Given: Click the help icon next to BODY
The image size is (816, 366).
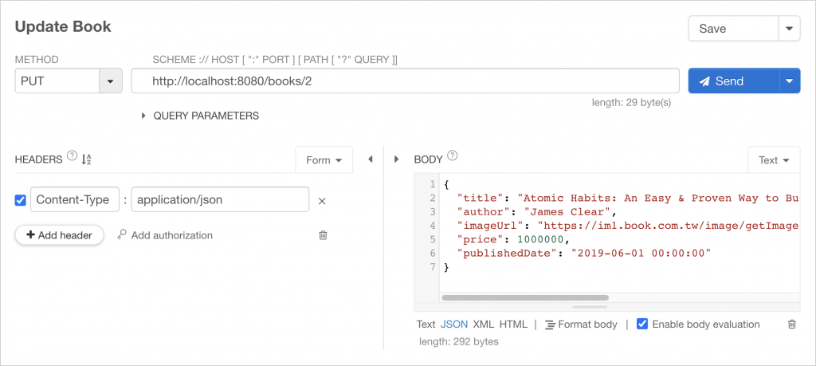Looking at the screenshot, I should pos(453,157).
